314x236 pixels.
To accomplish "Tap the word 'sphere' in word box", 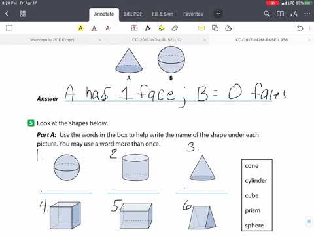I will point(254,226).
